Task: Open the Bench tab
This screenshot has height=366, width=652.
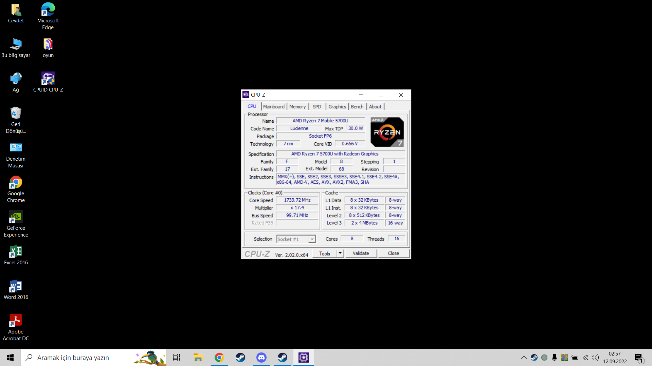Action: (357, 106)
